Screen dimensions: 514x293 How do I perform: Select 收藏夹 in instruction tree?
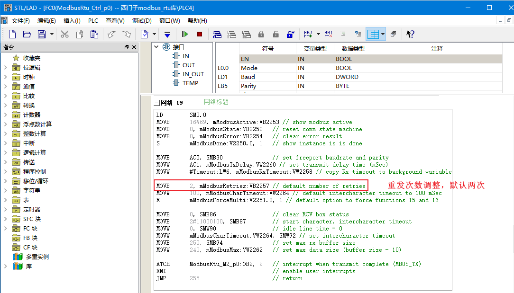[32, 58]
